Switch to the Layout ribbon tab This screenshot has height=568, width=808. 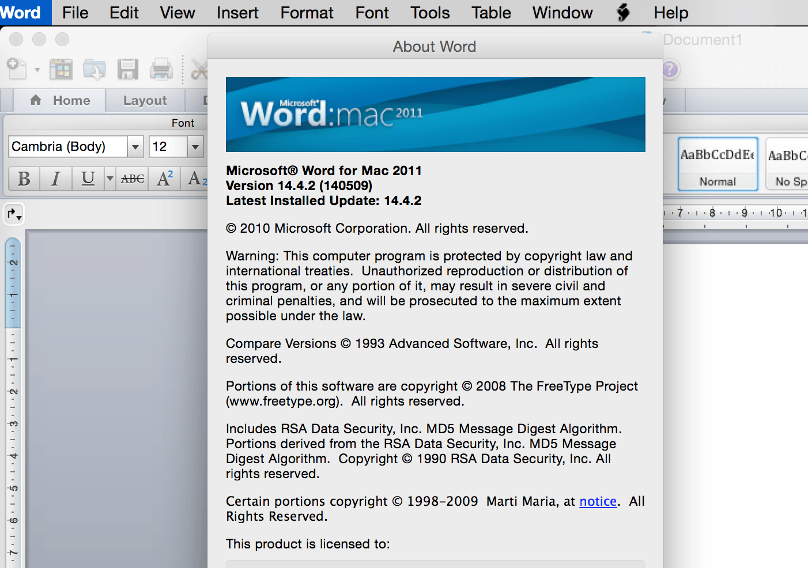pos(145,100)
